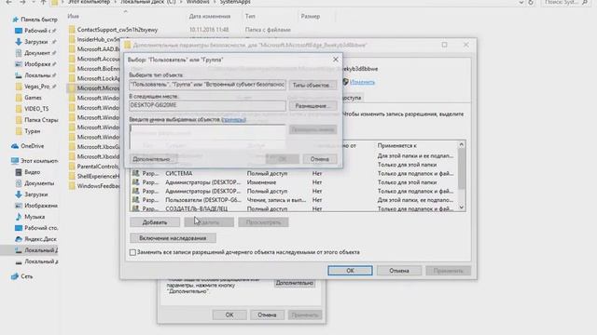Click into the object names entry field
This screenshot has height=335, width=597.
point(207,137)
